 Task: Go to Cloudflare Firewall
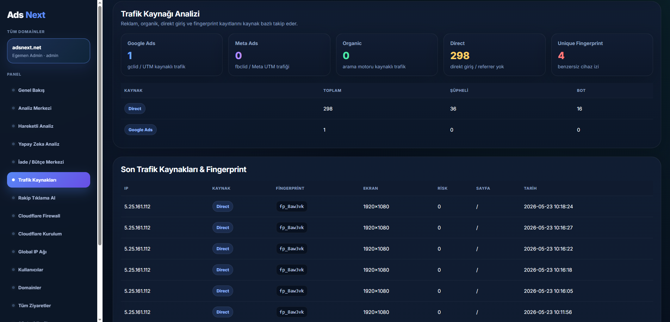[49, 216]
